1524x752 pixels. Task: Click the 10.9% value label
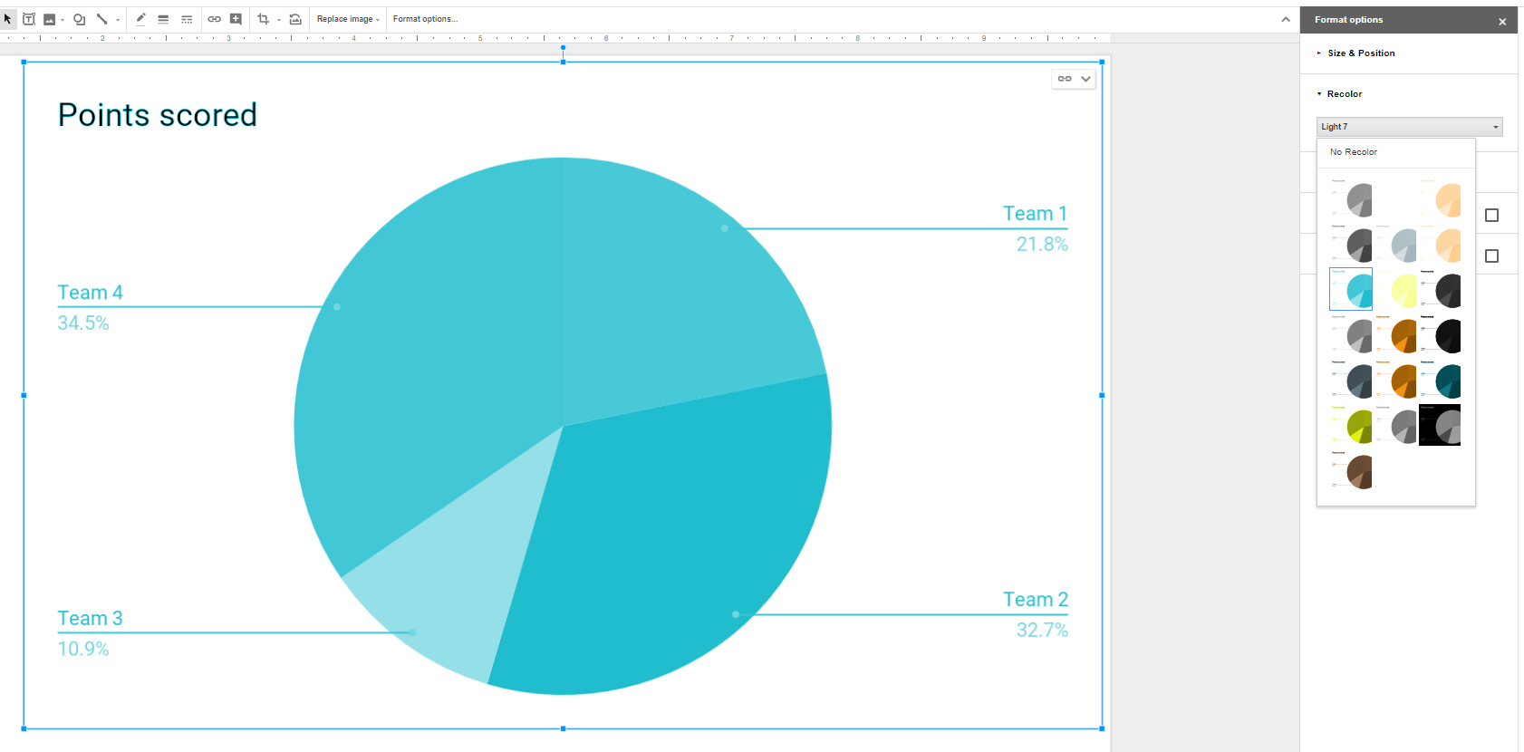[83, 649]
